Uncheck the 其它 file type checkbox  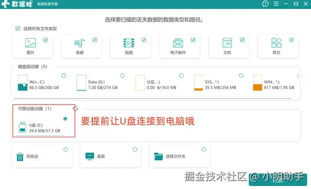(x=291, y=40)
